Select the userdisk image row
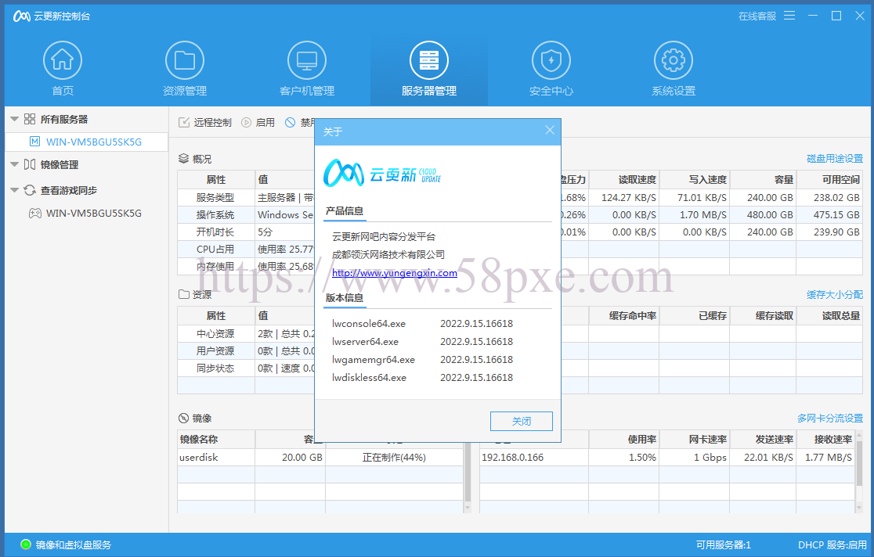This screenshot has height=557, width=874. click(x=320, y=458)
